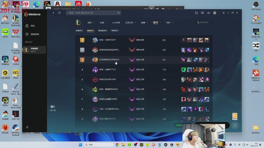Open the WeGame folder icon in top-right toolbar
Viewport: 264px width, 148px height.
(x=196, y=13)
